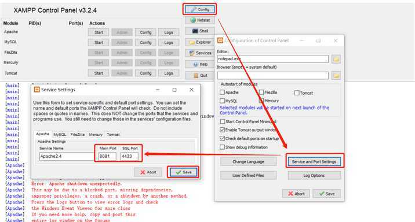This screenshot has height=222, width=415.
Task: Open Service and Port Settings
Action: 314,161
